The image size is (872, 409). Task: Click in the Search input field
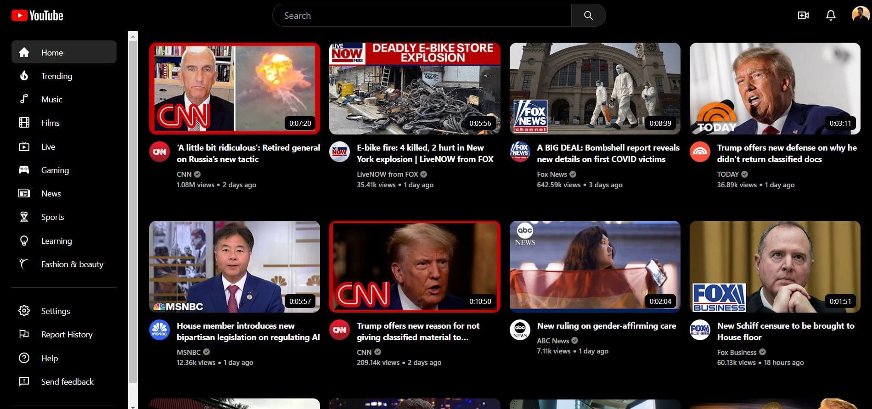pos(422,16)
